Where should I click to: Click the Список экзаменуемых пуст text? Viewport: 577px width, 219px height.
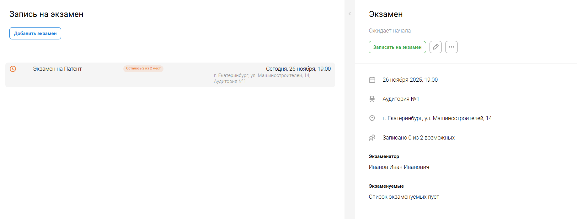(404, 197)
